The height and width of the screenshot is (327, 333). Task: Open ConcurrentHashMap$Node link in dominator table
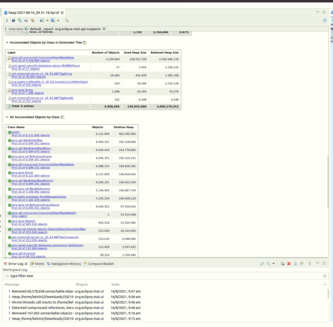[43, 58]
